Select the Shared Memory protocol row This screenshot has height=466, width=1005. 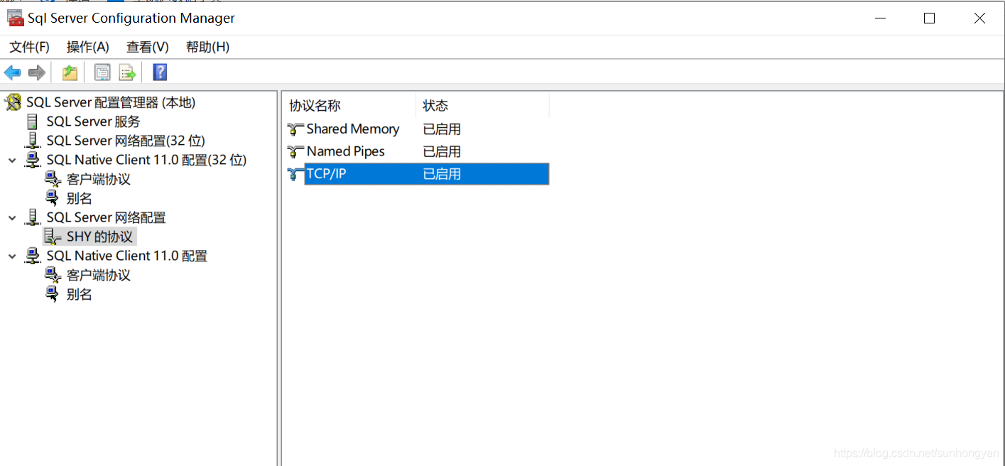click(418, 129)
